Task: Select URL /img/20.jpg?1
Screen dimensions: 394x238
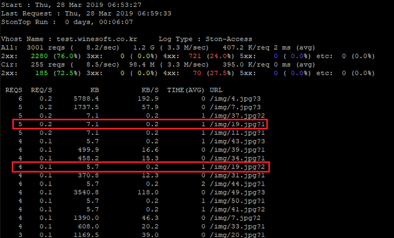Action: 237,235
